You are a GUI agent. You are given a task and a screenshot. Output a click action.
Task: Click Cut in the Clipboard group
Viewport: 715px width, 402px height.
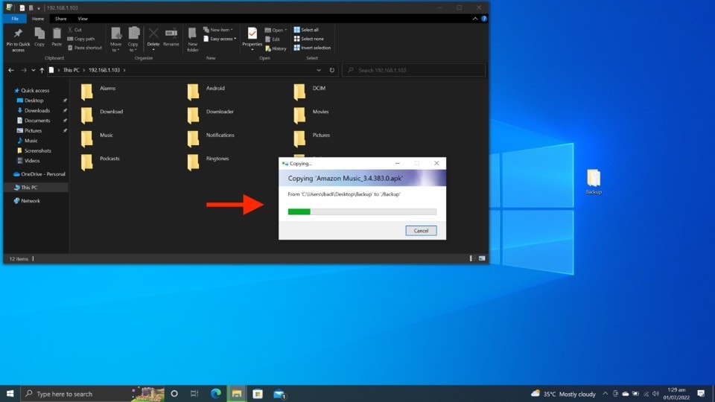(x=74, y=30)
